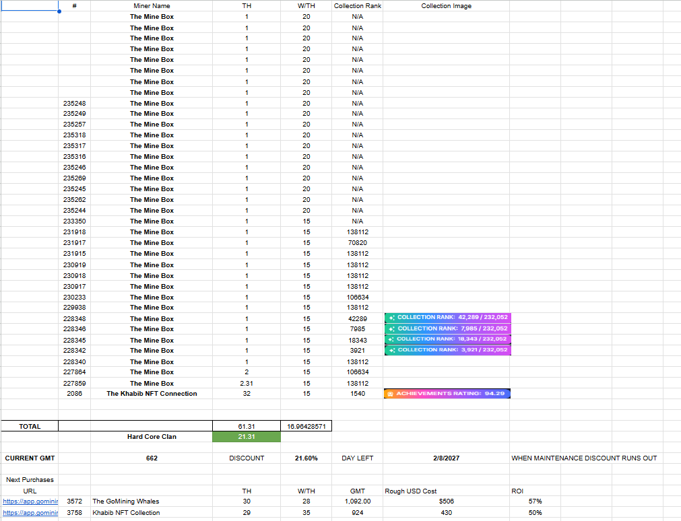
Task: Open the GoMining link in row 3758
Action: (30, 513)
